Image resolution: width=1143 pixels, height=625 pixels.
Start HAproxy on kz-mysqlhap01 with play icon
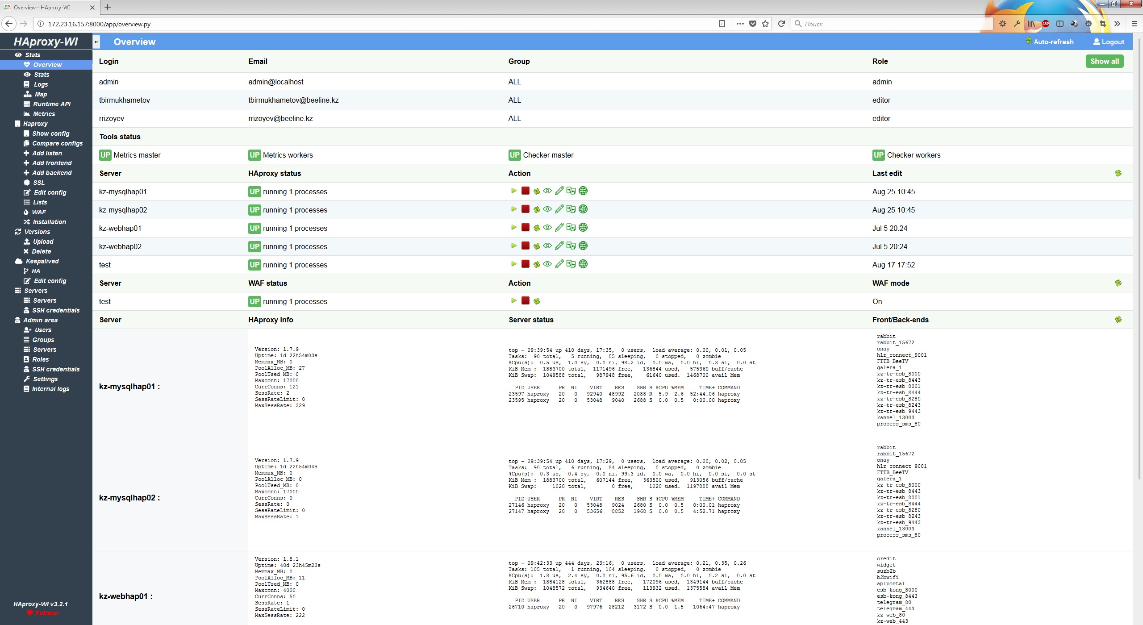pos(514,191)
